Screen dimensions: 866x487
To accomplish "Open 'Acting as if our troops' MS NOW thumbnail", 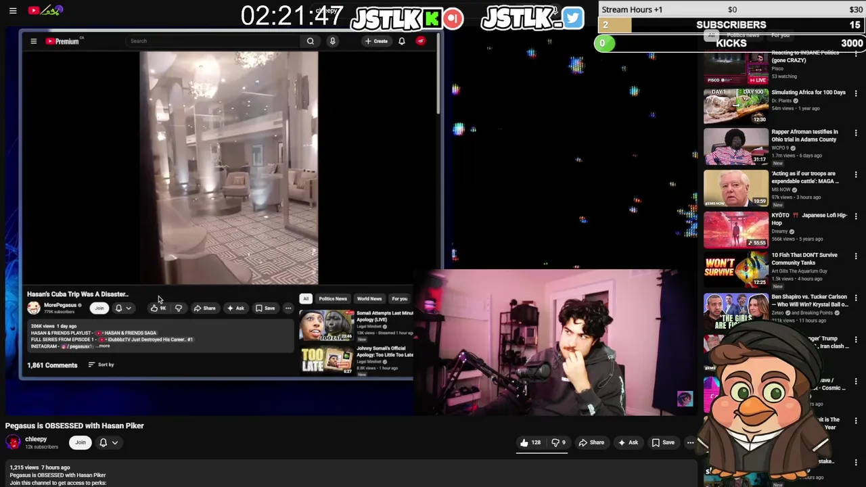I will (x=735, y=188).
